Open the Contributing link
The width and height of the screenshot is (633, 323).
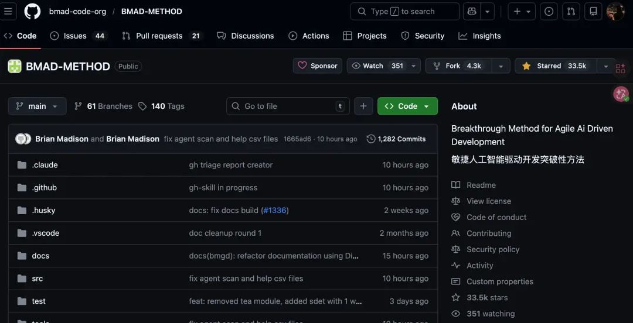[481, 233]
